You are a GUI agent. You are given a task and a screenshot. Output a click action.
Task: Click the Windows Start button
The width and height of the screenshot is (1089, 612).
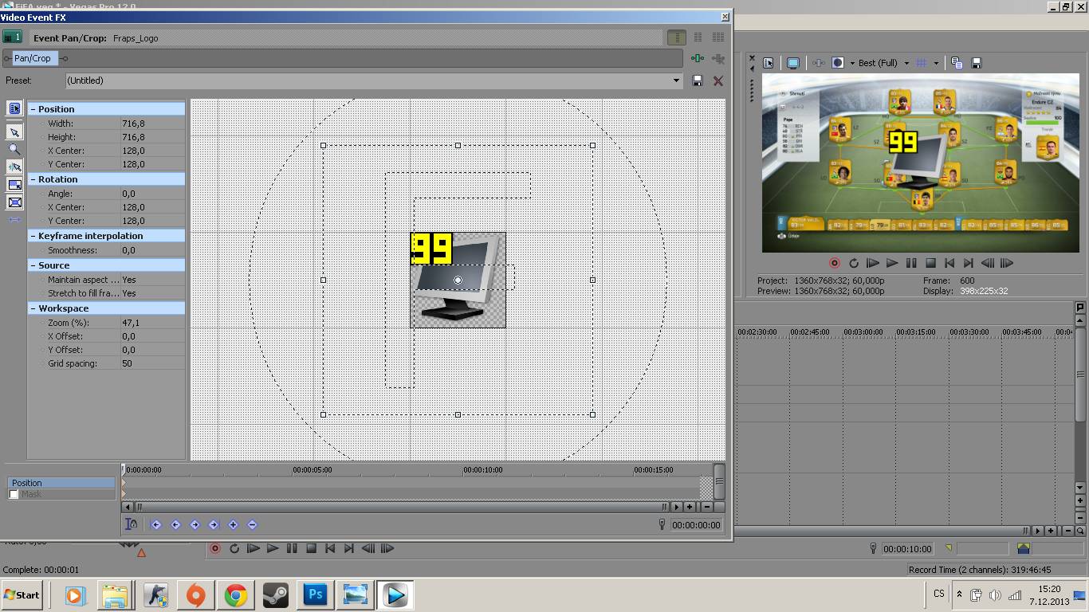pyautogui.click(x=22, y=594)
